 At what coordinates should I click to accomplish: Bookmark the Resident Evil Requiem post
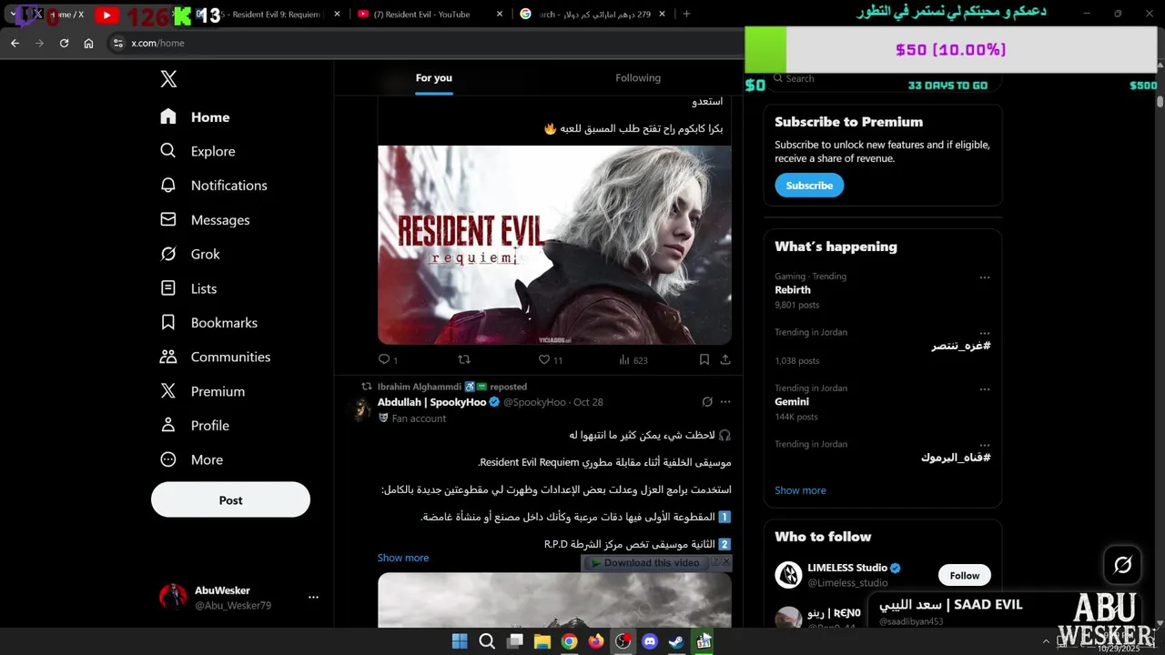click(704, 360)
